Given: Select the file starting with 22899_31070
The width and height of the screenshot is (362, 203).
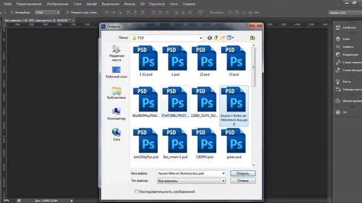Looking at the screenshot, I should tap(204, 102).
